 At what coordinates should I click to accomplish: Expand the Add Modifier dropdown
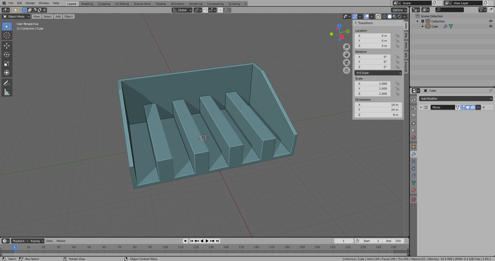[x=456, y=99]
